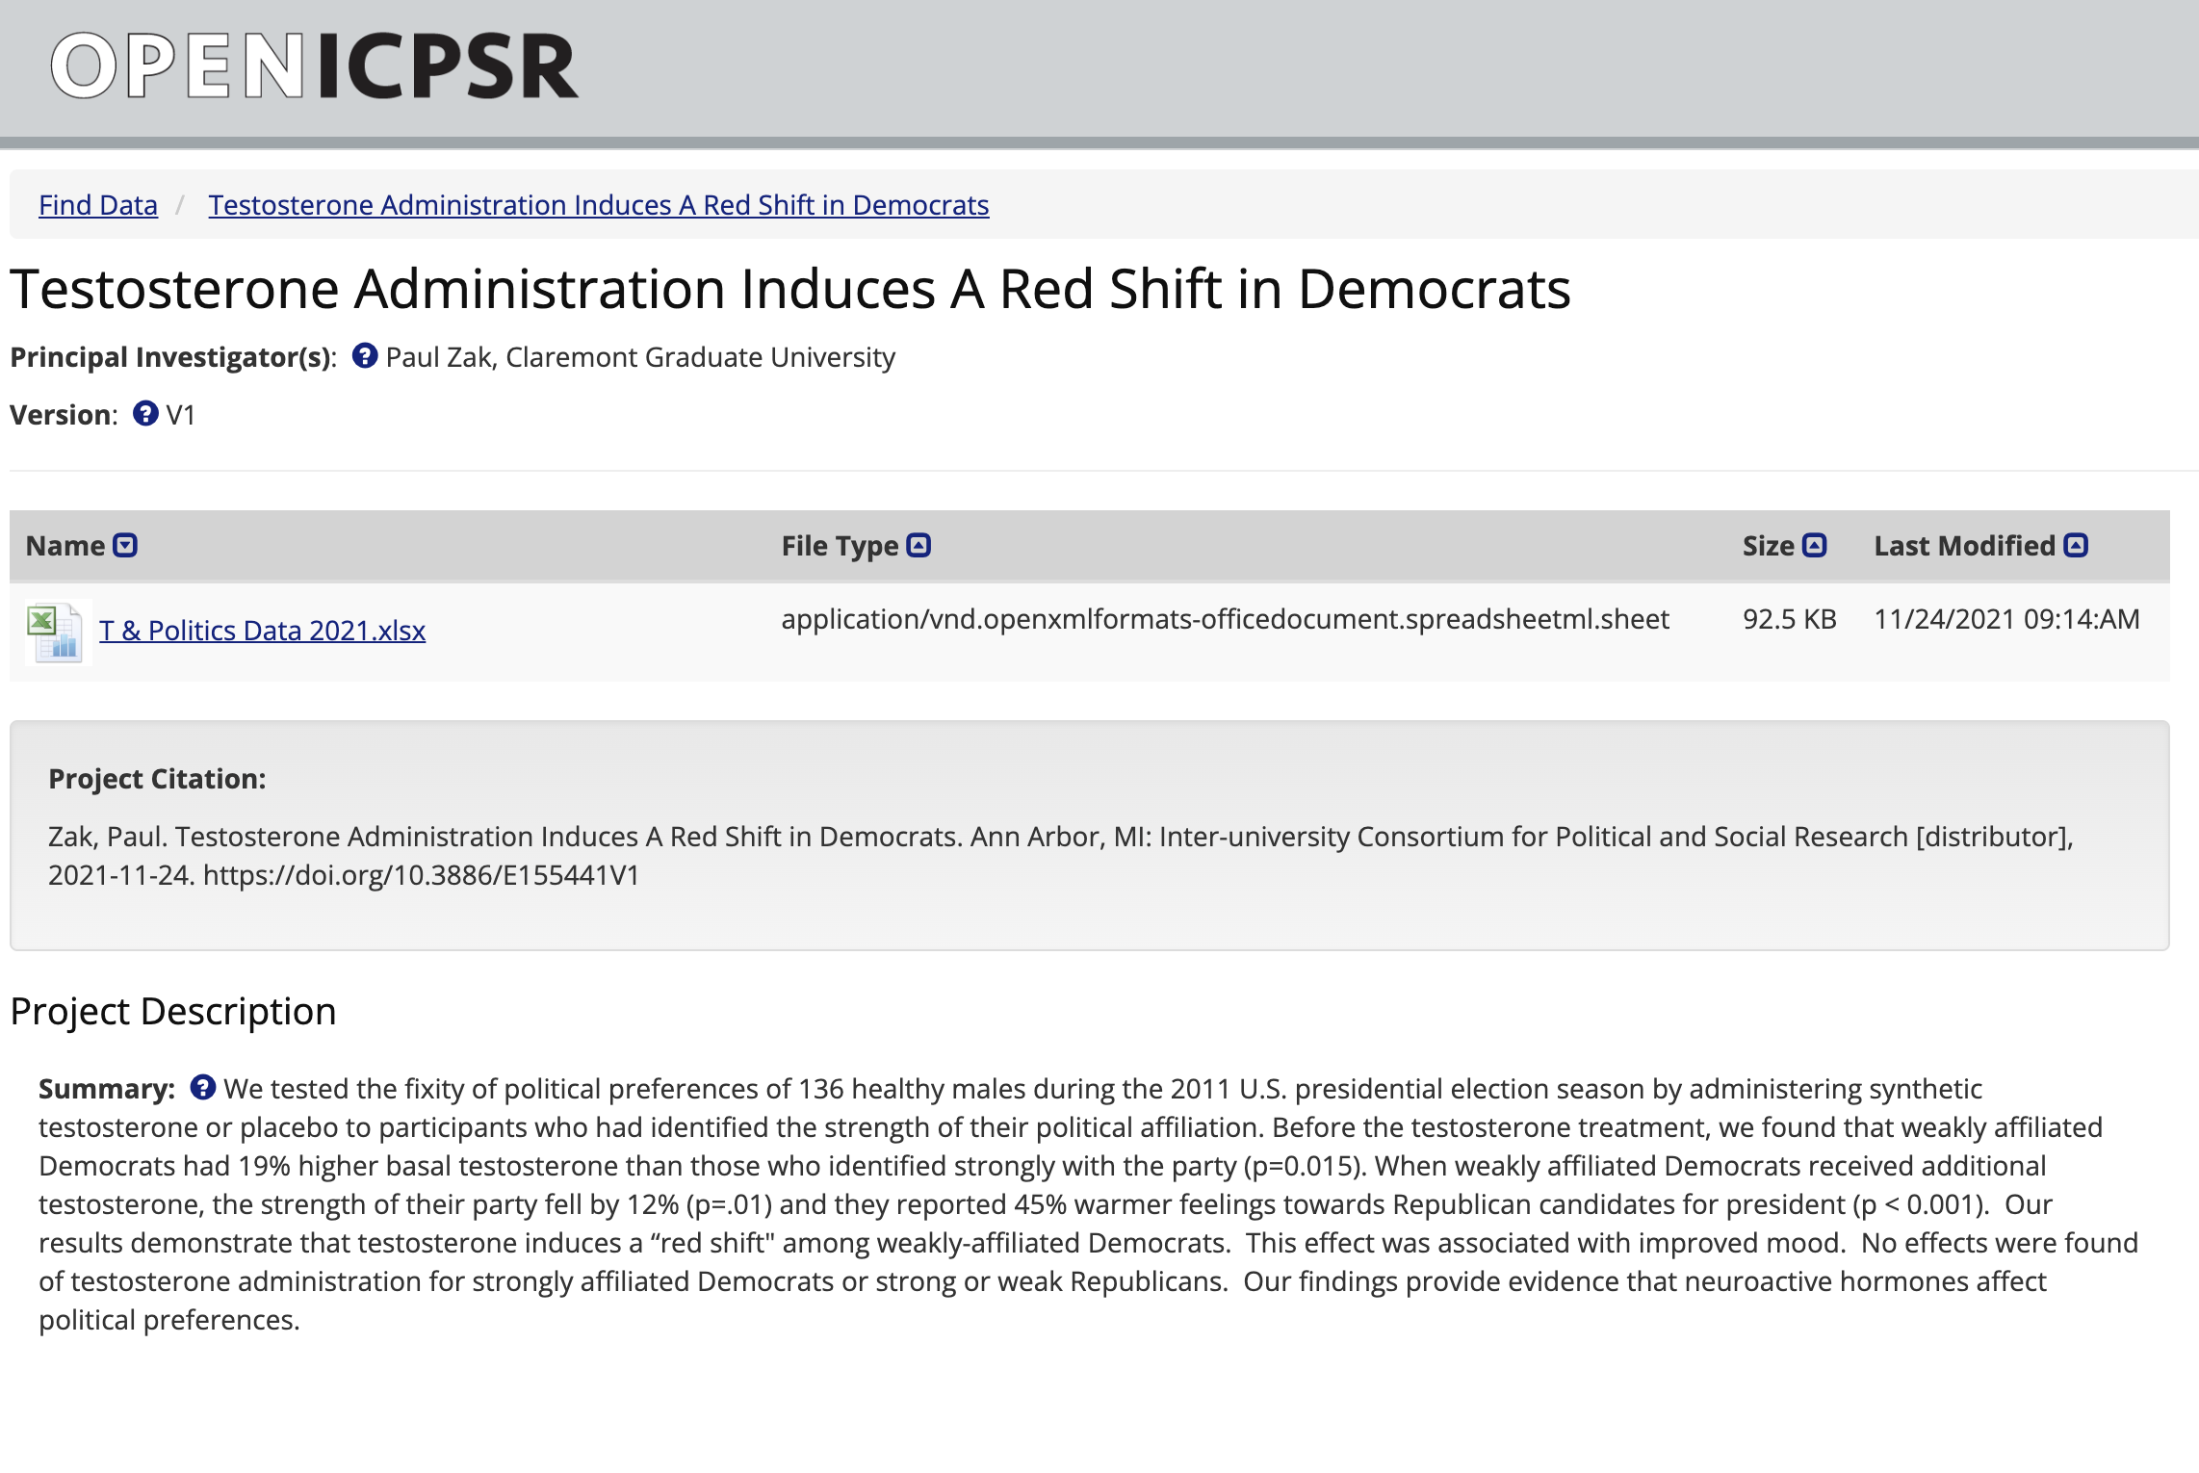Click the V1 version value
This screenshot has width=2199, height=1473.
(x=181, y=415)
